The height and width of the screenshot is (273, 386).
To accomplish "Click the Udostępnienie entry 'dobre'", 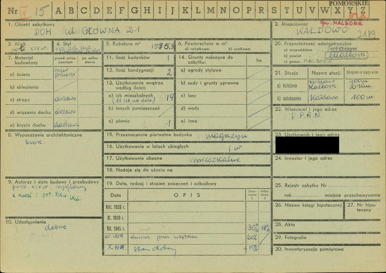I will click(x=56, y=227).
